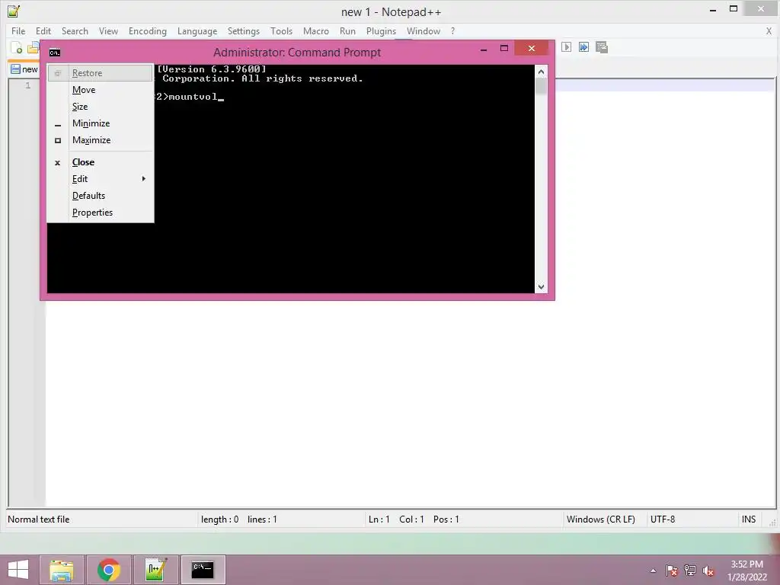780x585 pixels.
Task: Click the Play recorded macro toolbar icon
Action: pos(566,47)
